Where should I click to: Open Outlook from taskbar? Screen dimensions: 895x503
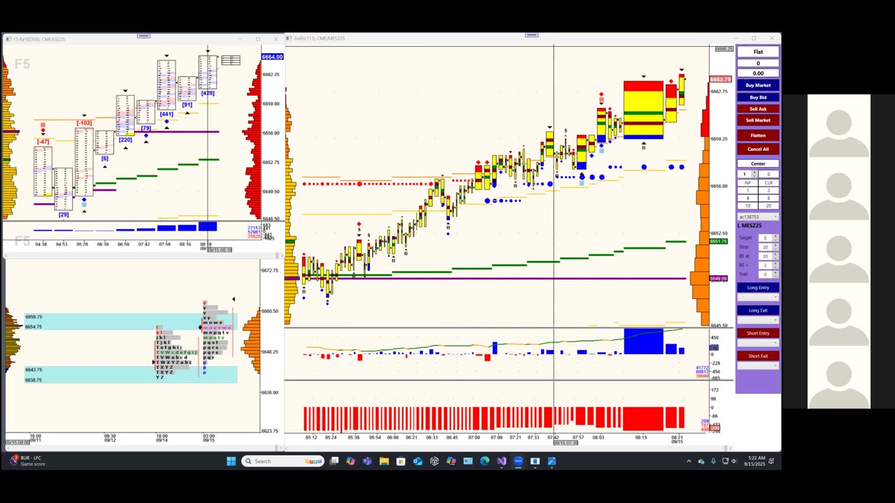click(x=417, y=461)
